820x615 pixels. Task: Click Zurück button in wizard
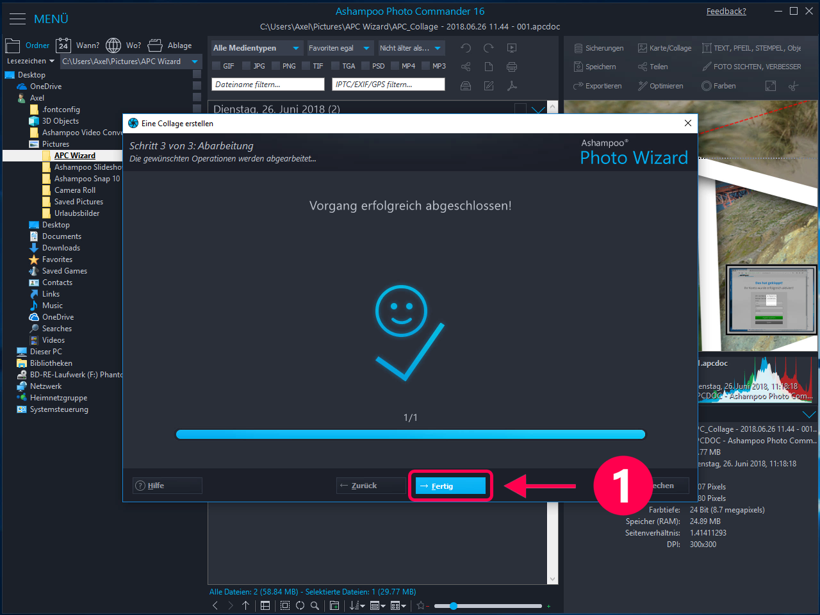[x=371, y=486]
